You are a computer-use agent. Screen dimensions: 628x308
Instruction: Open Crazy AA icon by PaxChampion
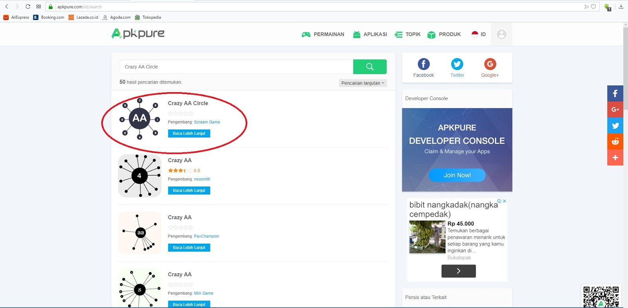pos(140,233)
